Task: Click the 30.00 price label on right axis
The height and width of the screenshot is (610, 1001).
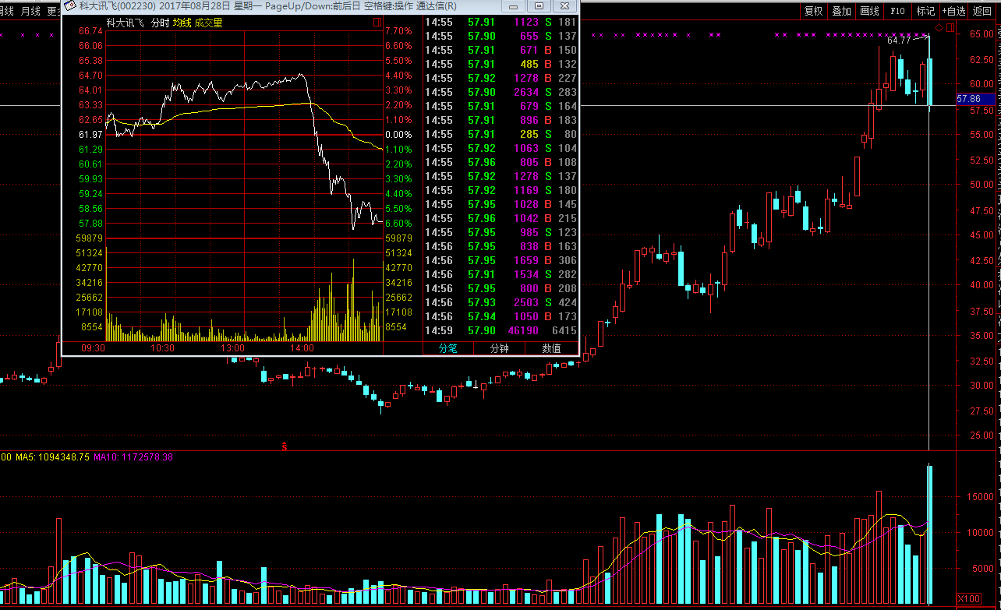Action: point(981,386)
